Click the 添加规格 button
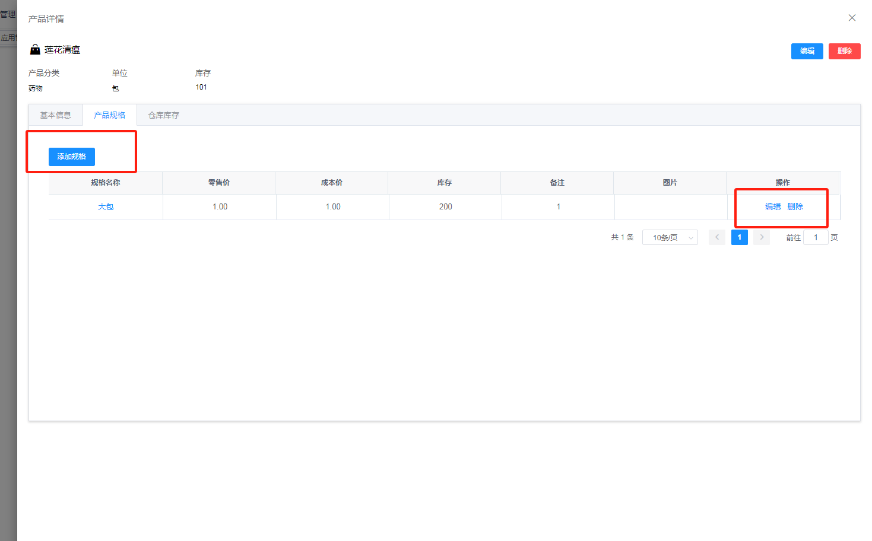872x541 pixels. tap(71, 157)
